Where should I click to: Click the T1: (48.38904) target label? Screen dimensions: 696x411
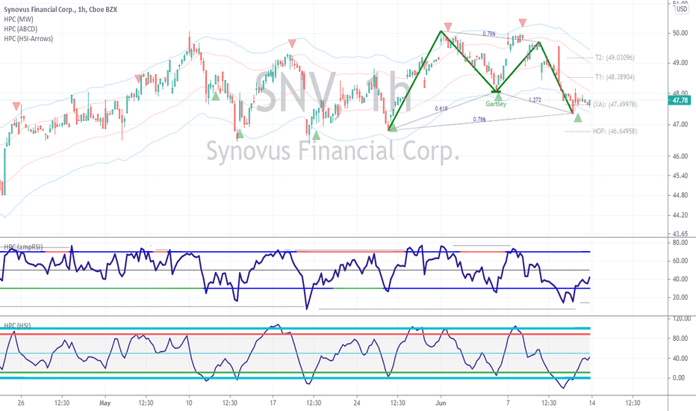[x=615, y=77]
